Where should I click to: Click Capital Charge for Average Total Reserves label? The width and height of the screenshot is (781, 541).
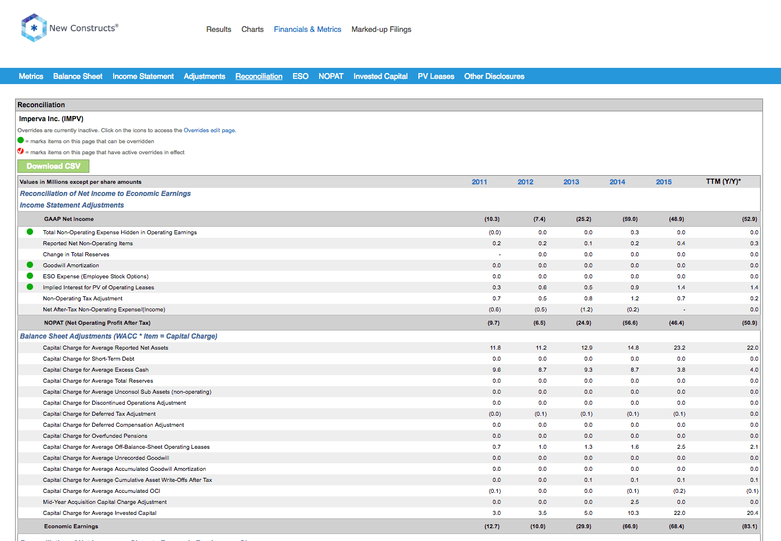pos(98,381)
